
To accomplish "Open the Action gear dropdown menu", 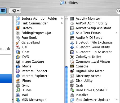I will click(x=15, y=11).
